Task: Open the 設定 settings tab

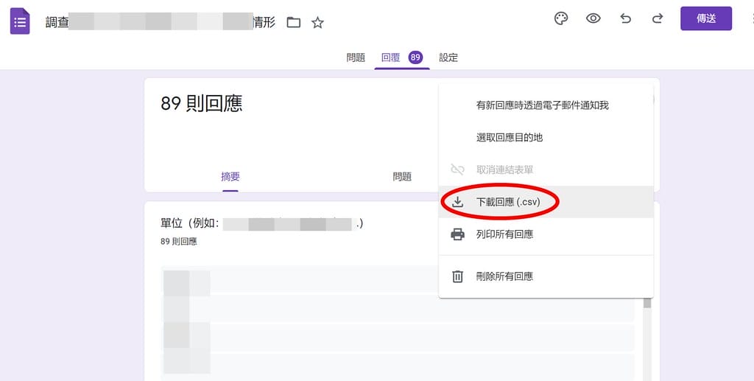Action: (448, 57)
